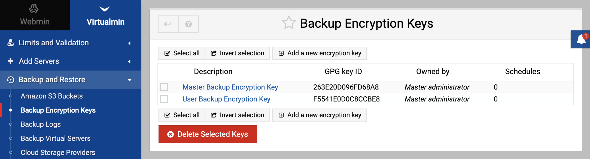Click the Add Servers plus icon
Viewport: 590px width, 159px height.
(11, 61)
